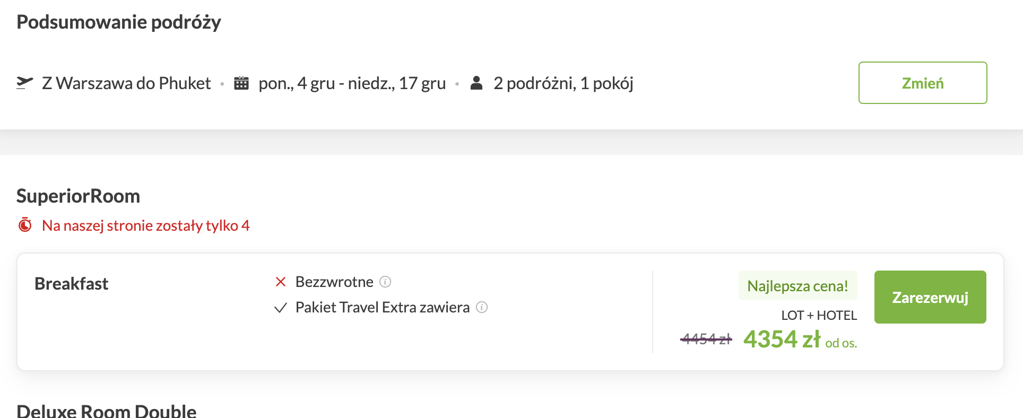Click the red timer icon under SuperiorRoom
Viewport: 1023px width, 418px height.
pos(25,225)
